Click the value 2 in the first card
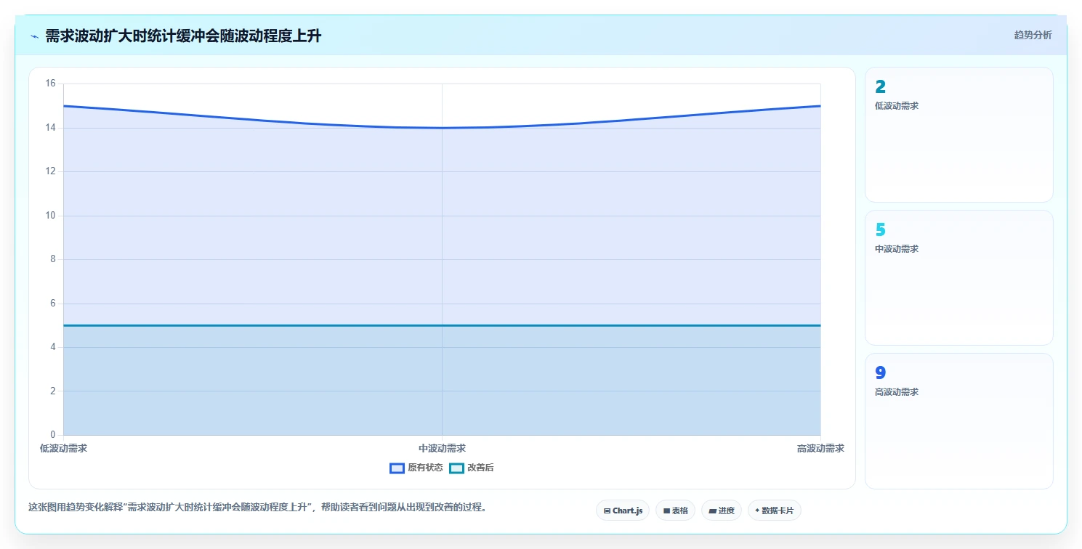This screenshot has width=1082, height=549. click(x=880, y=87)
